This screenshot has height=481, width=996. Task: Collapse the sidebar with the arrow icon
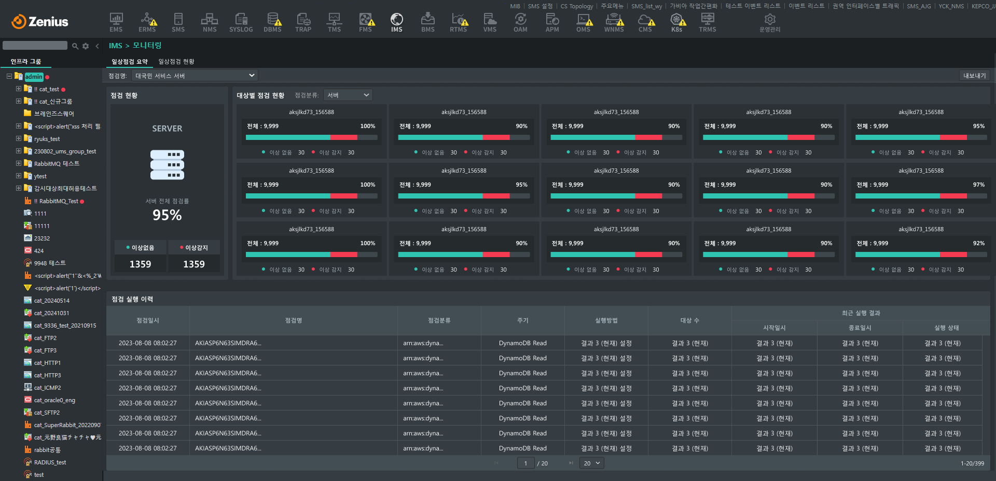point(97,46)
